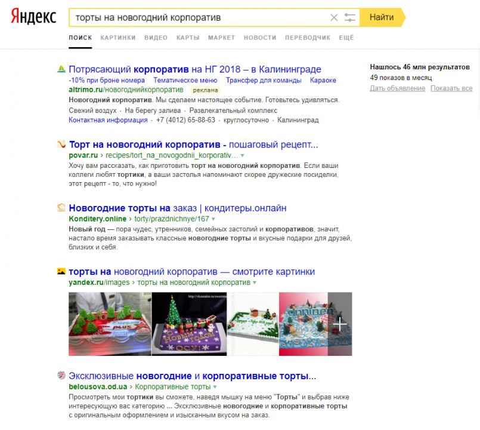Viewport: 480px width, 430px height.
Task: Switch to the Поиск tab
Action: point(80,38)
